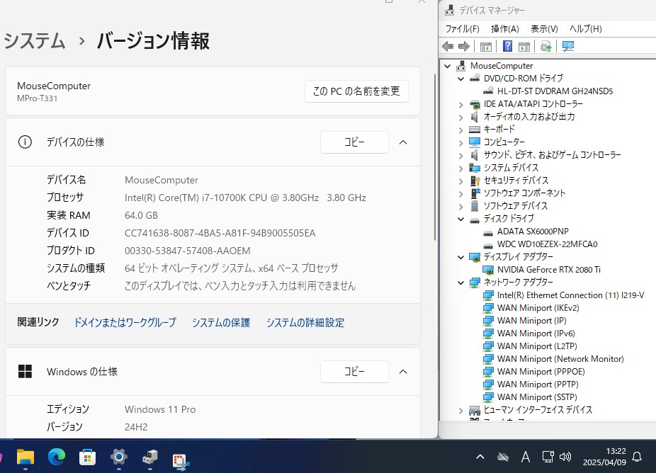The image size is (656, 473).
Task: Click the cloud sync icon in system tray
Action: pyautogui.click(x=503, y=457)
